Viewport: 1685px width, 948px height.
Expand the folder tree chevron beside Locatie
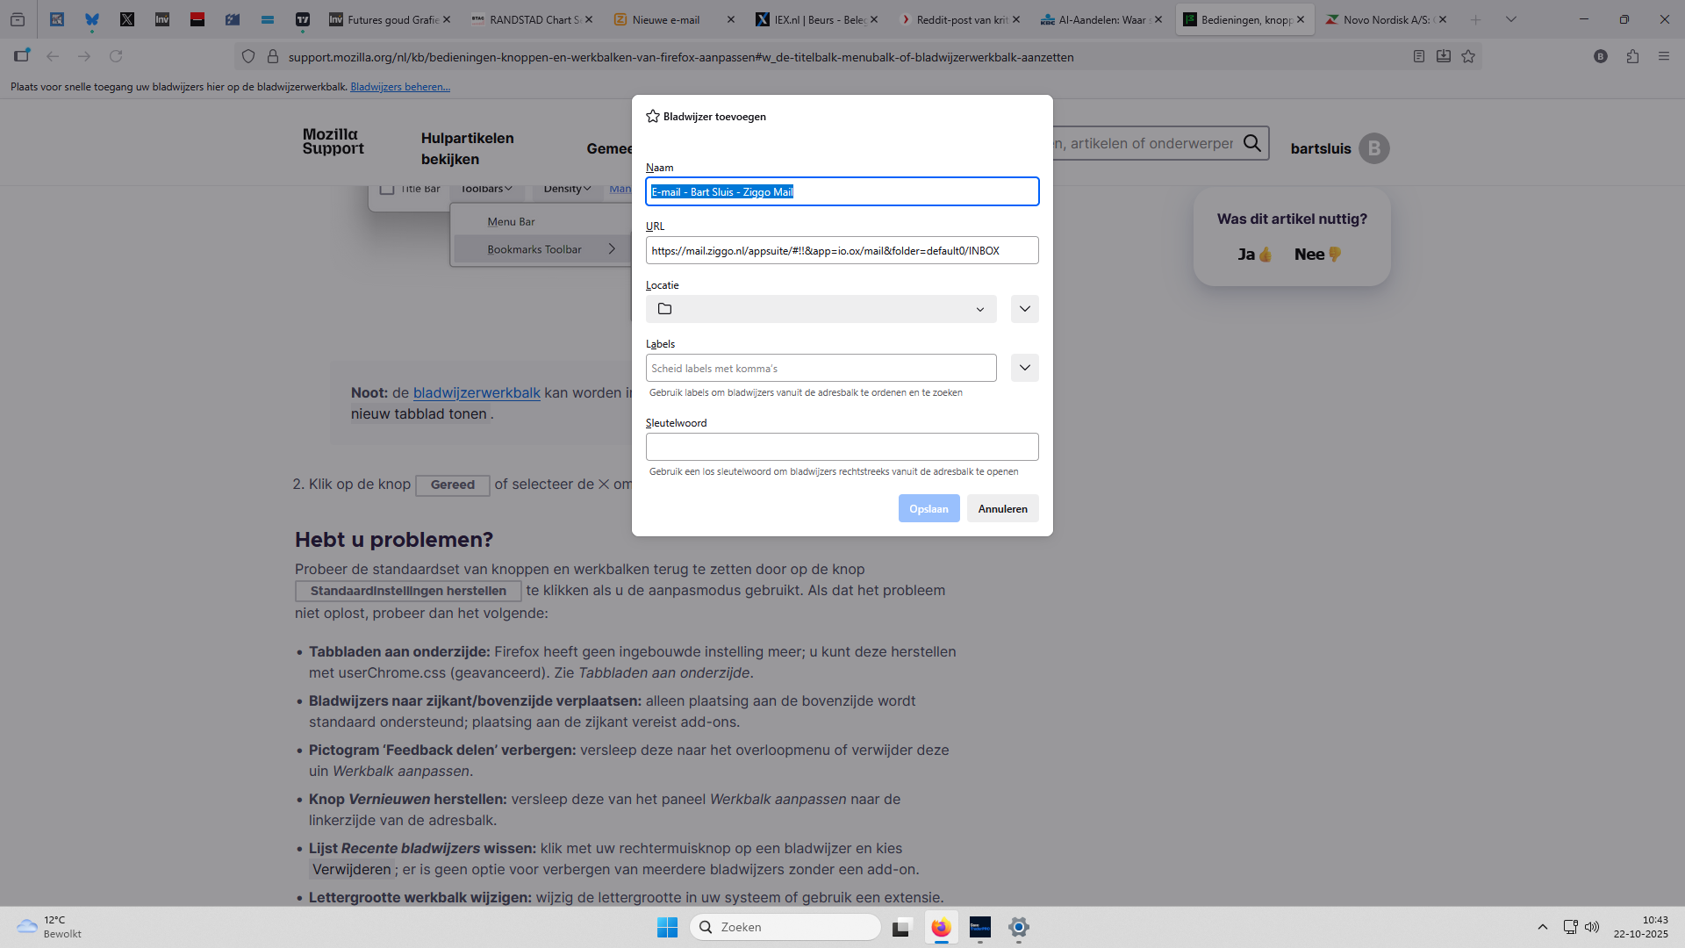[x=1024, y=309]
